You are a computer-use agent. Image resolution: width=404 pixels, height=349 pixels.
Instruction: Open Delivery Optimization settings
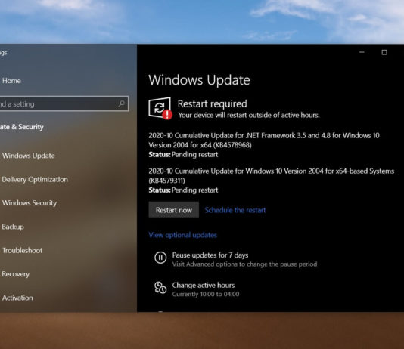35,179
